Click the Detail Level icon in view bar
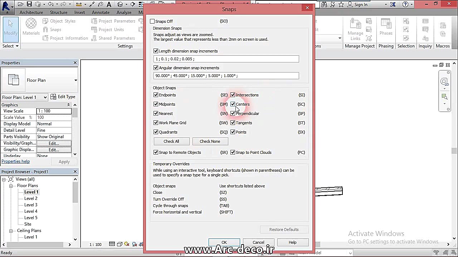Screen dimensions: 458x257 click(x=112, y=245)
